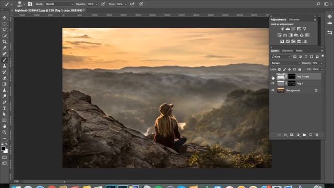This screenshot has height=188, width=334.
Task: Select the Lasso tool
Action: [4, 30]
